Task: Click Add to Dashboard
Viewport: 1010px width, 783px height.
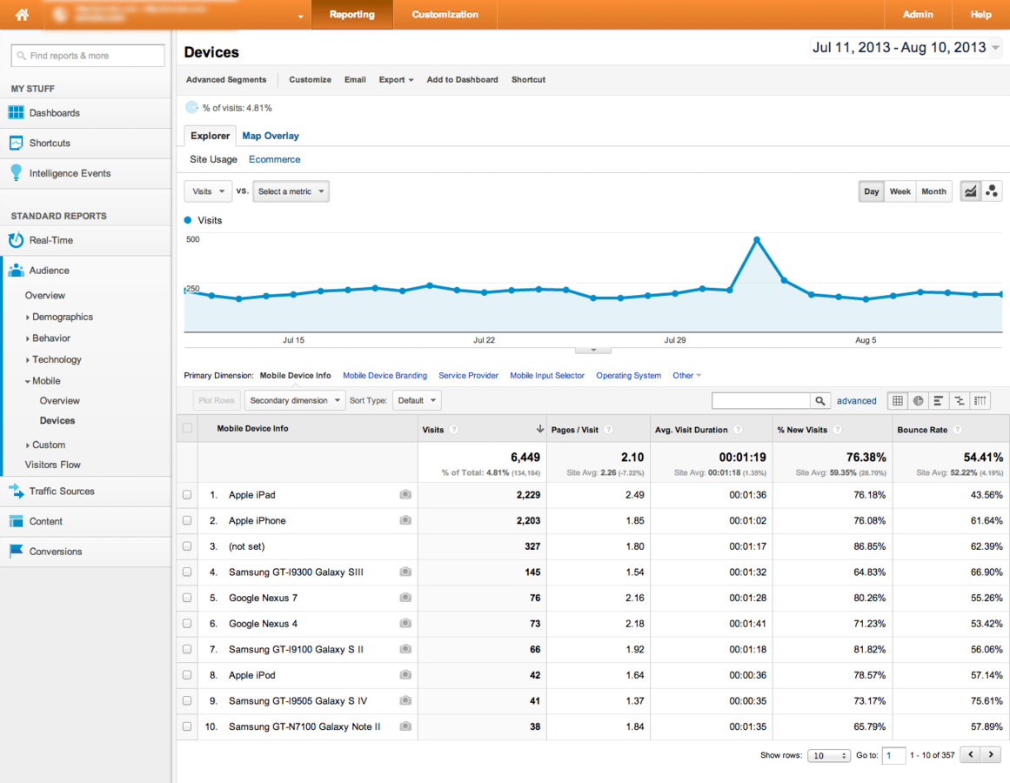Action: pyautogui.click(x=463, y=80)
